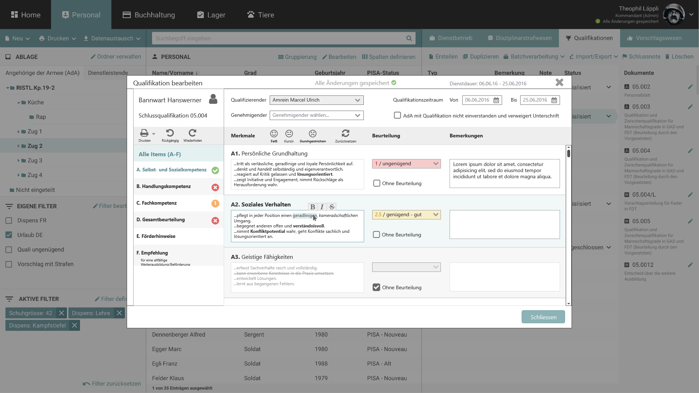Screen dimensions: 699x393
Task: Select Alle Items (A-F) link
Action: click(160, 154)
